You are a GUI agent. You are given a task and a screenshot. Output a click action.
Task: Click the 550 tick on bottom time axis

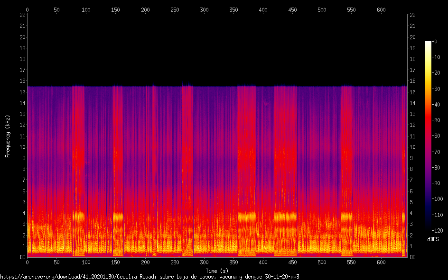pyautogui.click(x=352, y=262)
